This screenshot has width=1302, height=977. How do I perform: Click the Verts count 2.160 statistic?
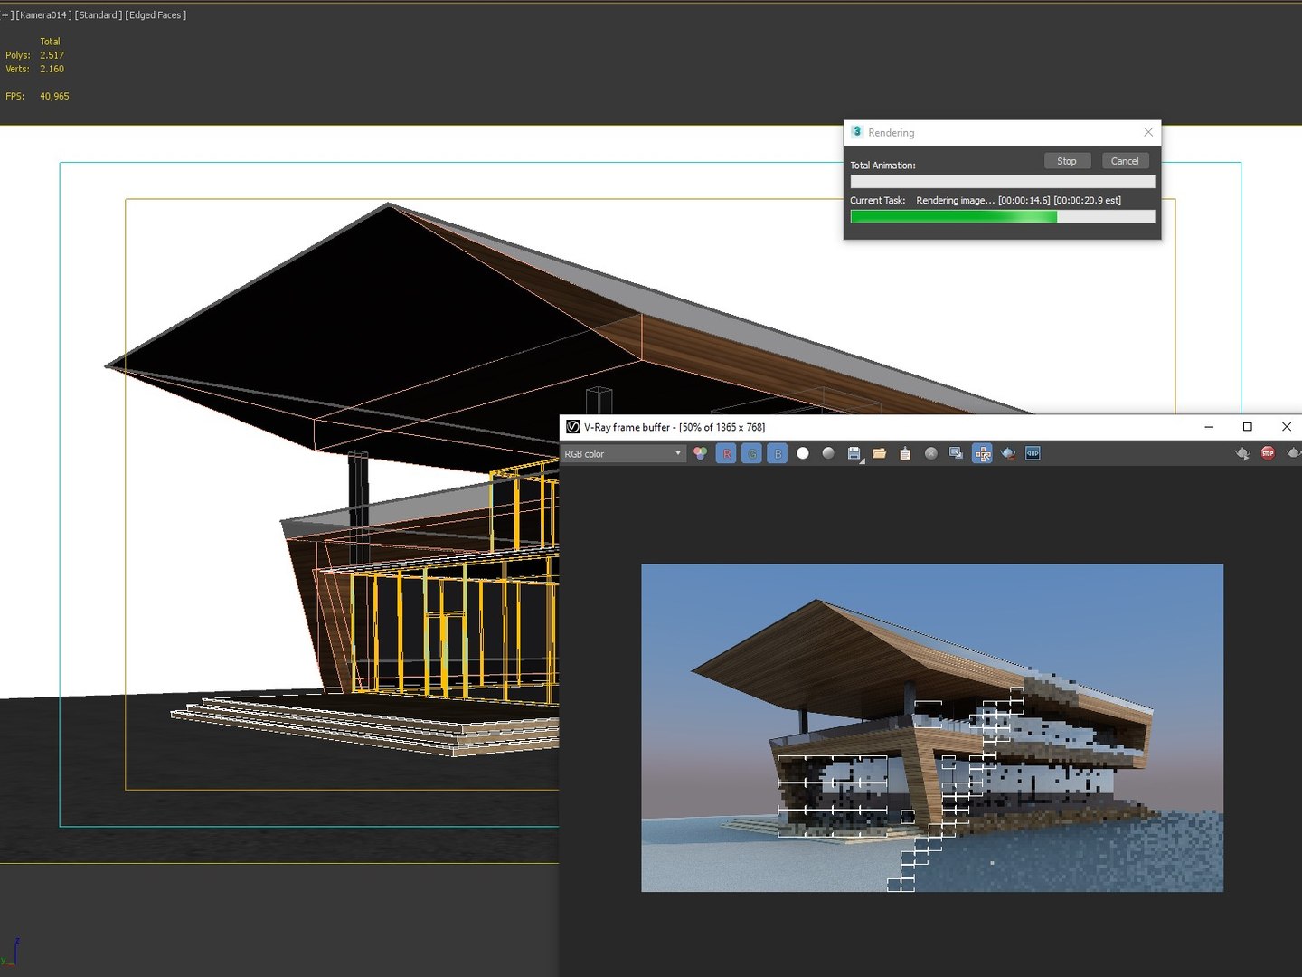coord(52,69)
